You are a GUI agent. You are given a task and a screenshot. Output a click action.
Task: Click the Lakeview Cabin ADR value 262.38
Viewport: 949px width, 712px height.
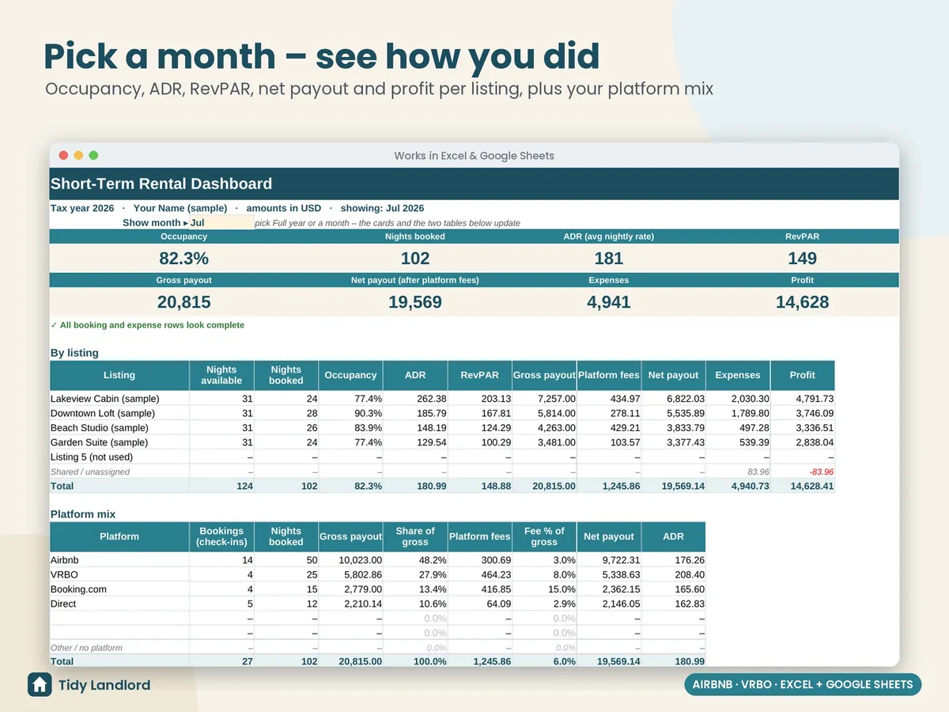(x=430, y=399)
